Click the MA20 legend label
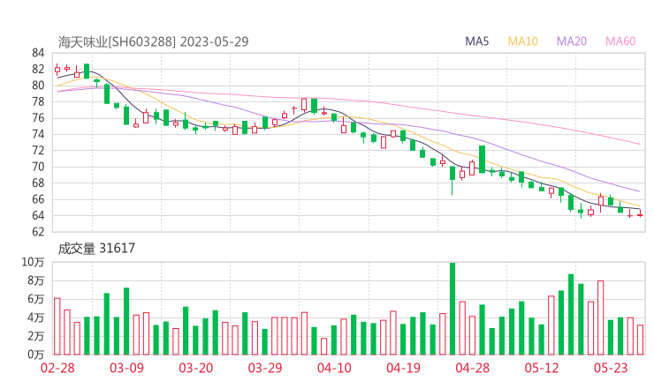 572,41
